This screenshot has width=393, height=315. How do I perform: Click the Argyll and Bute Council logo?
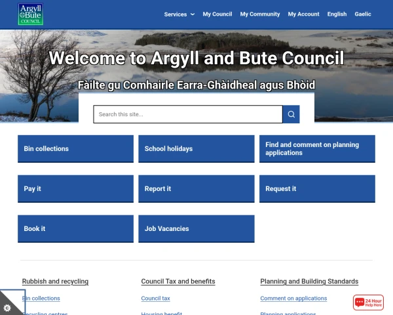point(31,14)
